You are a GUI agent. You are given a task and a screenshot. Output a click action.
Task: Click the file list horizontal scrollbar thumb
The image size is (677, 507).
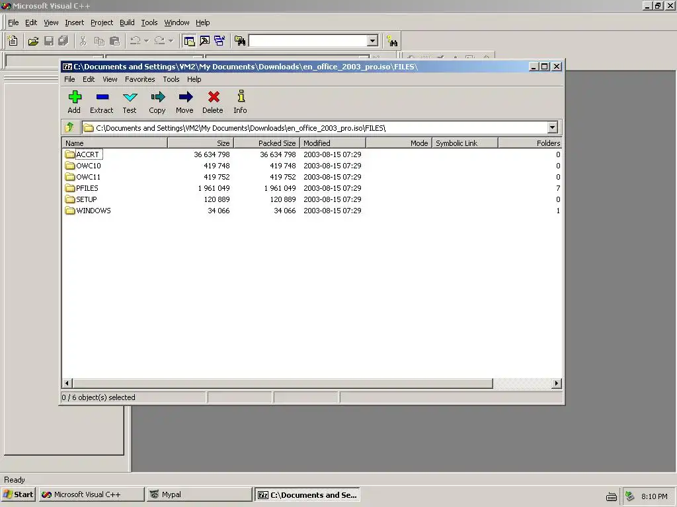(x=283, y=383)
